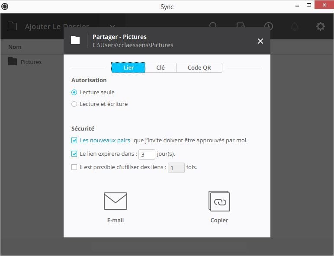Click the E-mail envelope icon

[x=116, y=202]
